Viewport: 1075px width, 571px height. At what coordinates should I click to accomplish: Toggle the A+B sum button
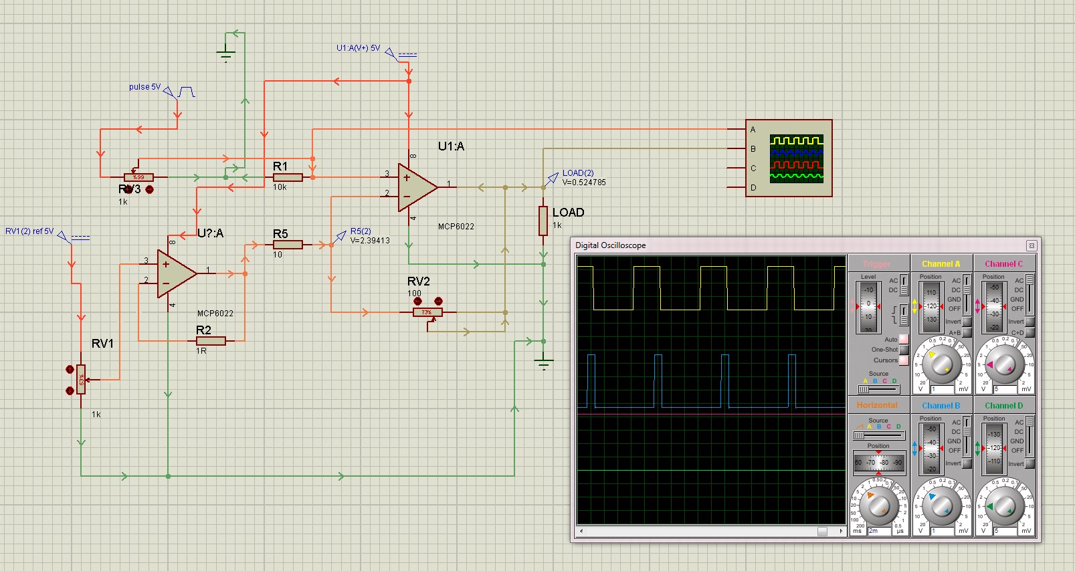point(967,332)
